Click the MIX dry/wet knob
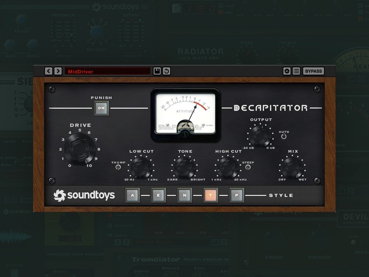Viewport: 369px width, 277px height. [x=293, y=168]
